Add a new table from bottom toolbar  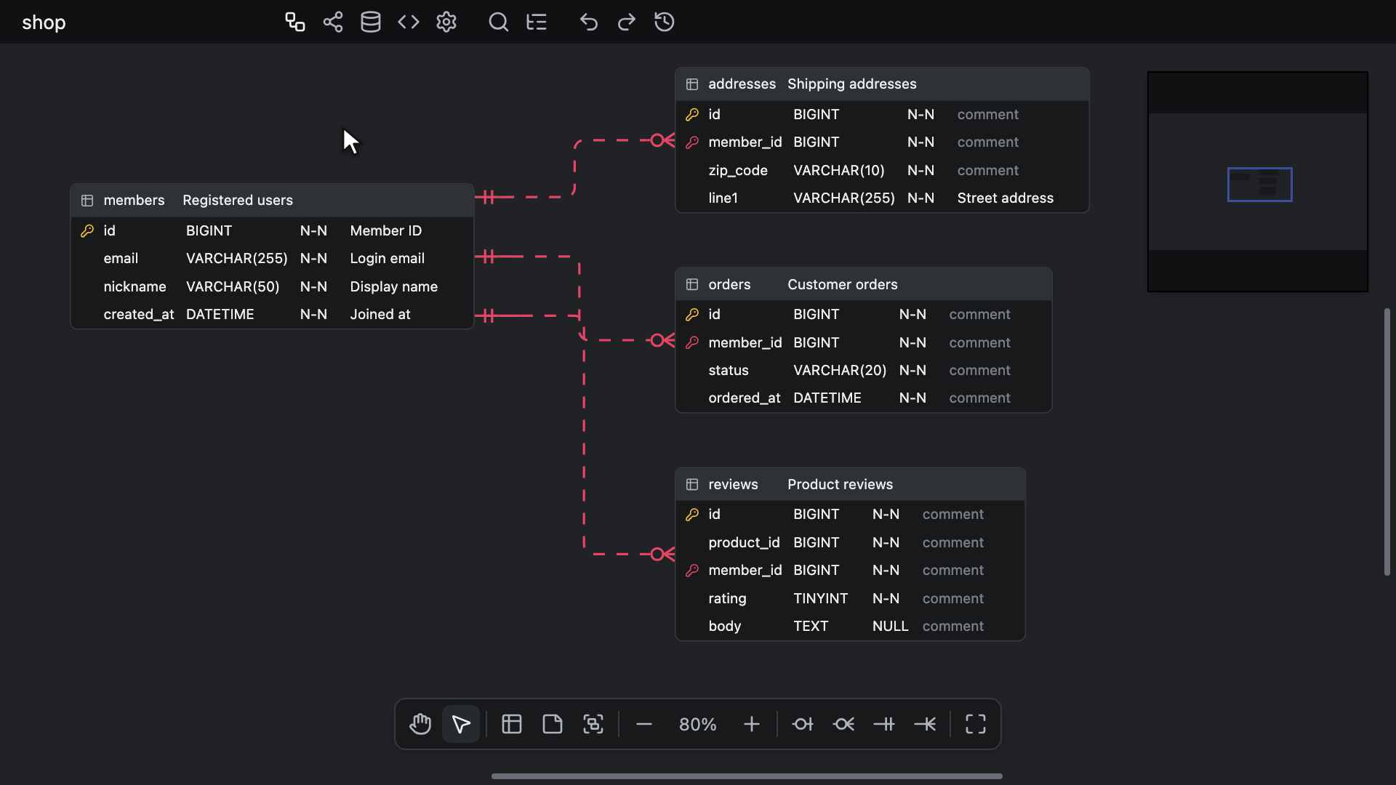click(512, 724)
